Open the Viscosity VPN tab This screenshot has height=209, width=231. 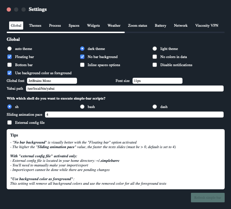pyautogui.click(x=207, y=25)
